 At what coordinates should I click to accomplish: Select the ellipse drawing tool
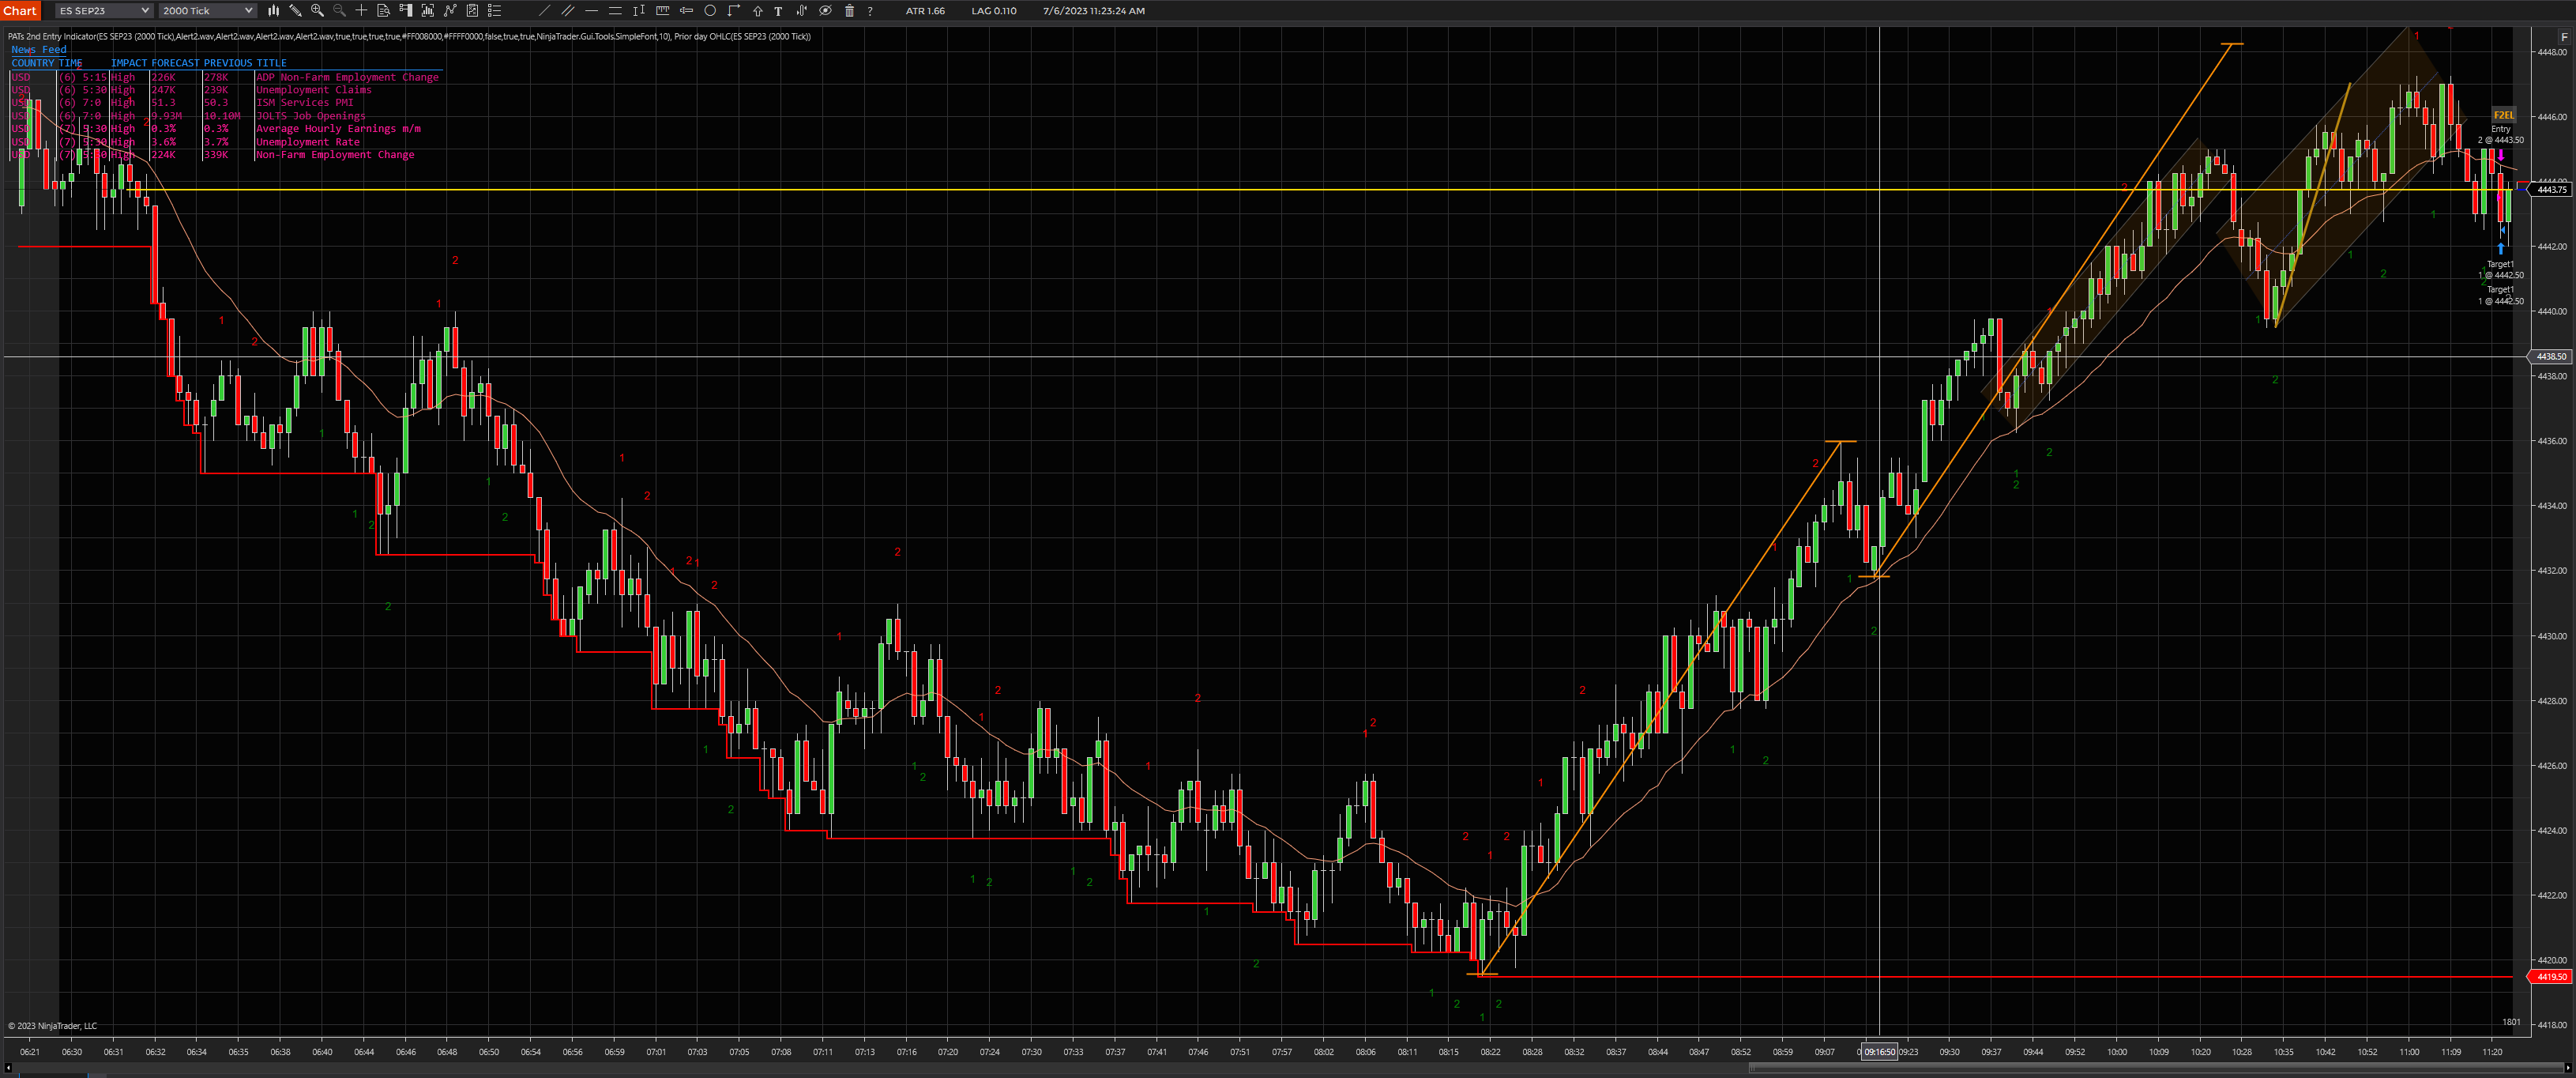click(x=710, y=11)
